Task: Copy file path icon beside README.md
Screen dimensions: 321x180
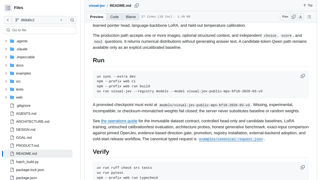Action: [x=137, y=5]
